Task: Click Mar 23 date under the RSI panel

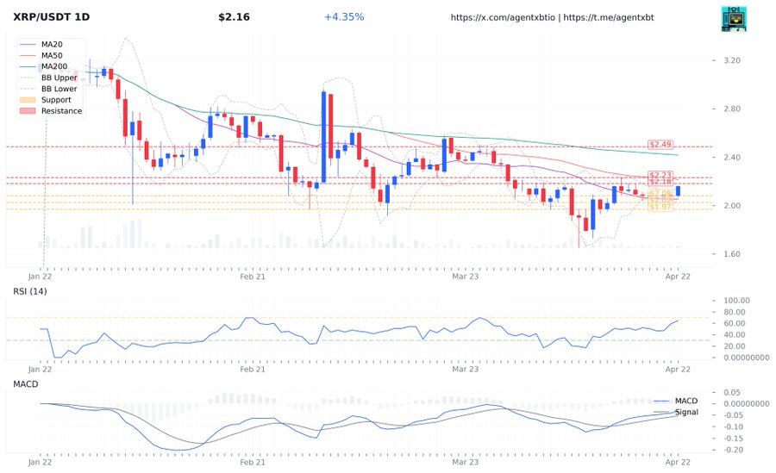Action: tap(466, 369)
